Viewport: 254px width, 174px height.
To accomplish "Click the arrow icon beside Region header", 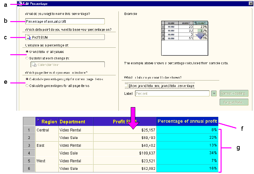I will click(x=38, y=120).
